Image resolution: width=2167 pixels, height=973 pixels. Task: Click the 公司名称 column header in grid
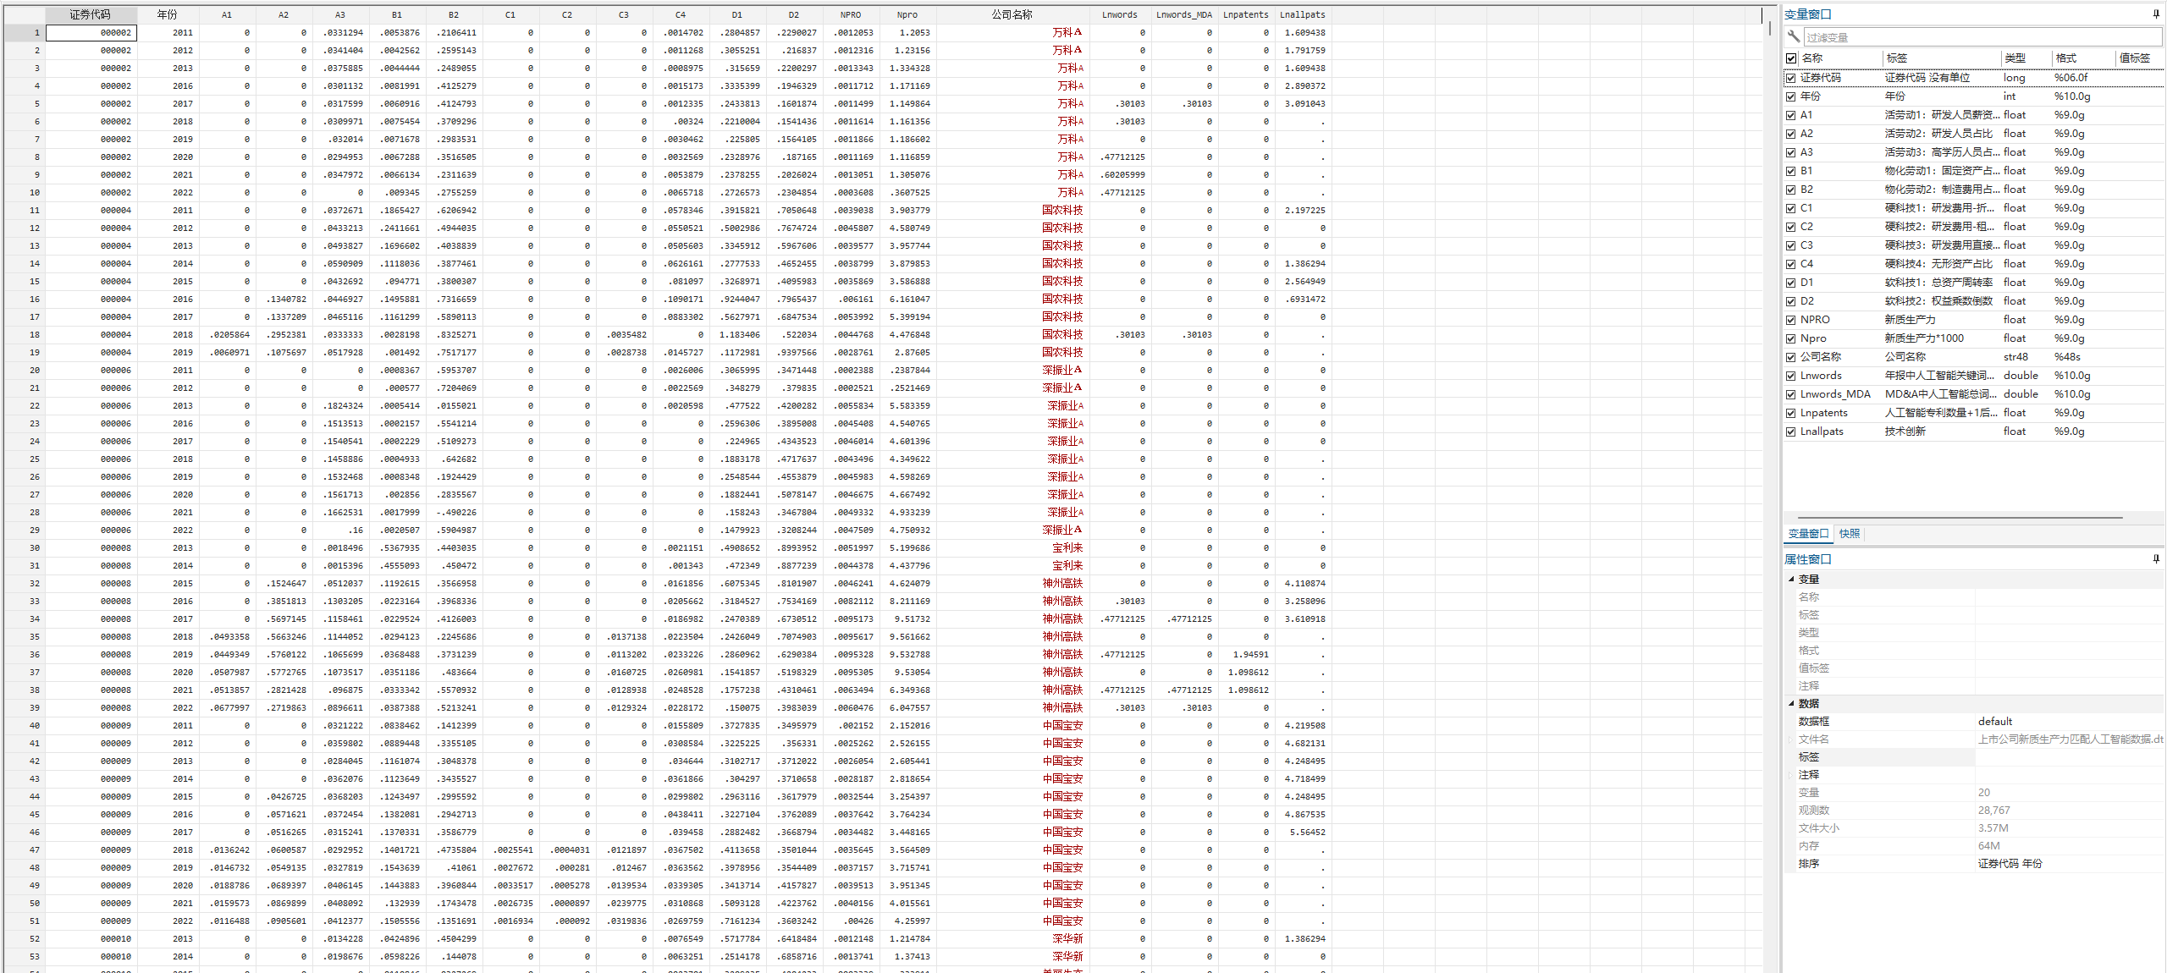[1012, 14]
